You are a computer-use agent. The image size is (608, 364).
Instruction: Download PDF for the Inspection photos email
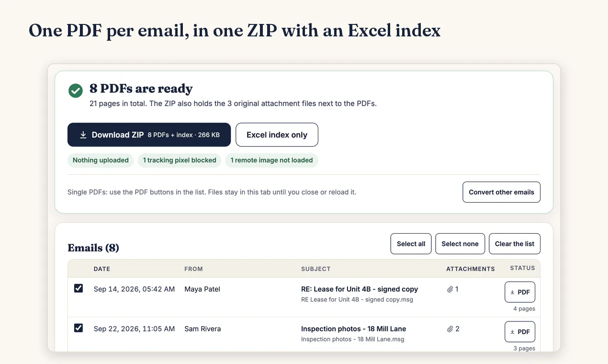pos(520,332)
